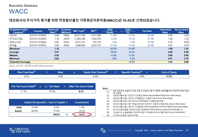Select the company name "네이버"
198x137 pixels.
[x=13, y=35]
